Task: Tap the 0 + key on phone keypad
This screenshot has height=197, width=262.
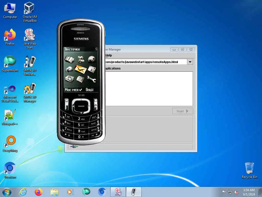Action: click(x=81, y=137)
